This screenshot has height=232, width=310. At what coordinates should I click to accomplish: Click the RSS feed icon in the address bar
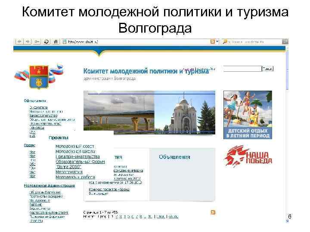point(213,42)
